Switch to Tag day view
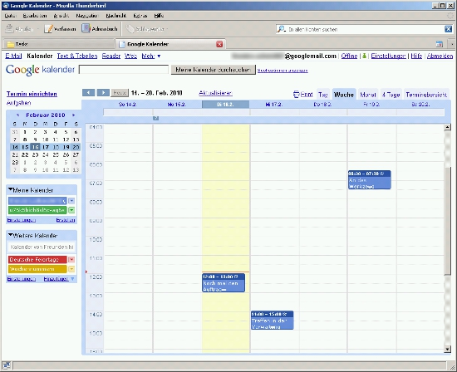457x372 pixels. coord(323,95)
